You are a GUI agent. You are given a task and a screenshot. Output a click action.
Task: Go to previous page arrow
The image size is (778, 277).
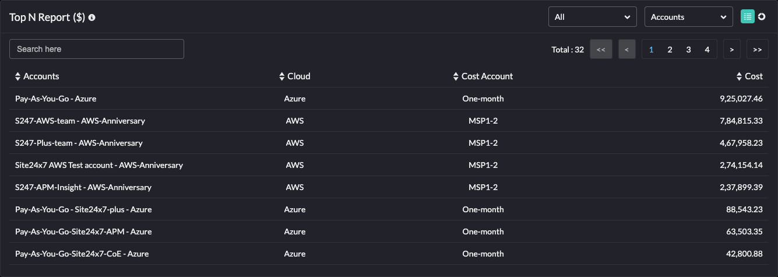click(626, 50)
